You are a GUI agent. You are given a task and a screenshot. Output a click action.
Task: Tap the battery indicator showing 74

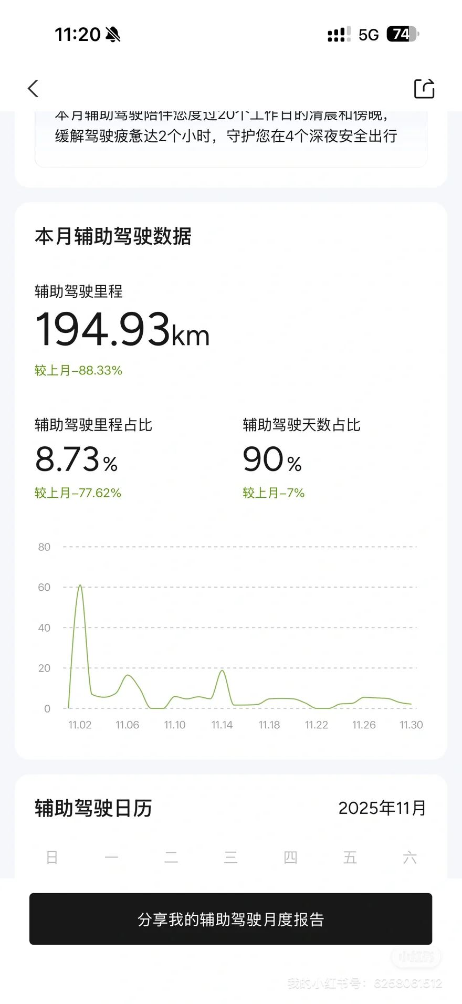[402, 34]
